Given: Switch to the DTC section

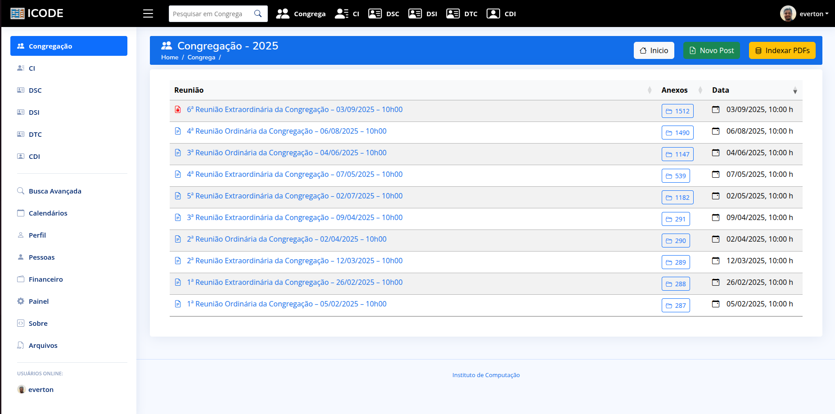Looking at the screenshot, I should coord(462,13).
